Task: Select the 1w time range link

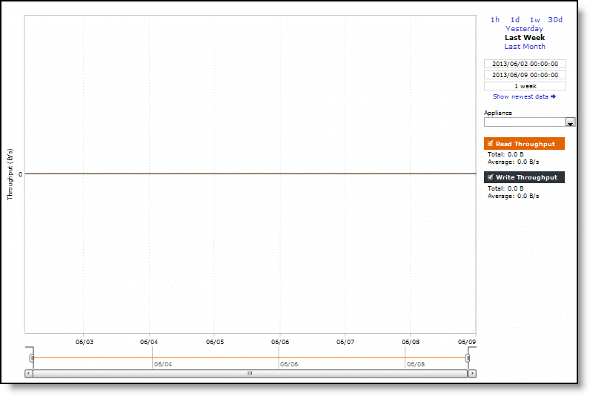Action: [534, 19]
